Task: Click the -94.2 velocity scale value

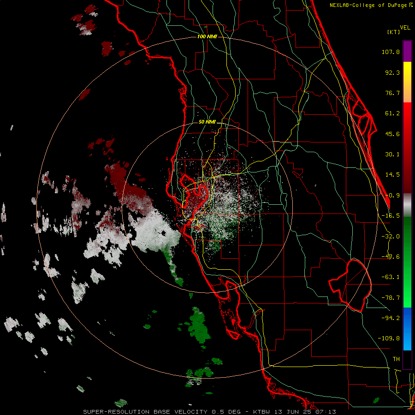Action: (x=391, y=318)
